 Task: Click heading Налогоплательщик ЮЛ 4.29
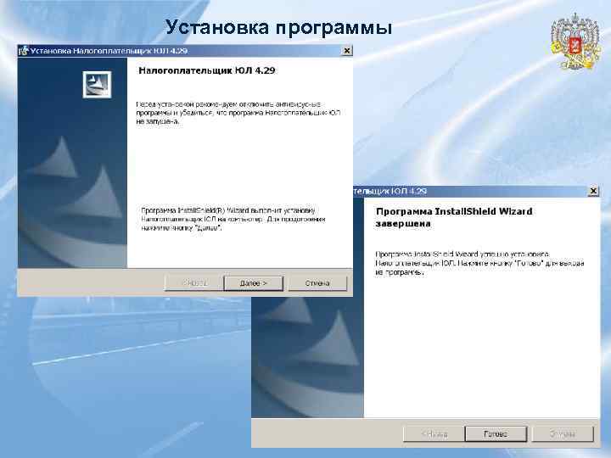(x=207, y=70)
